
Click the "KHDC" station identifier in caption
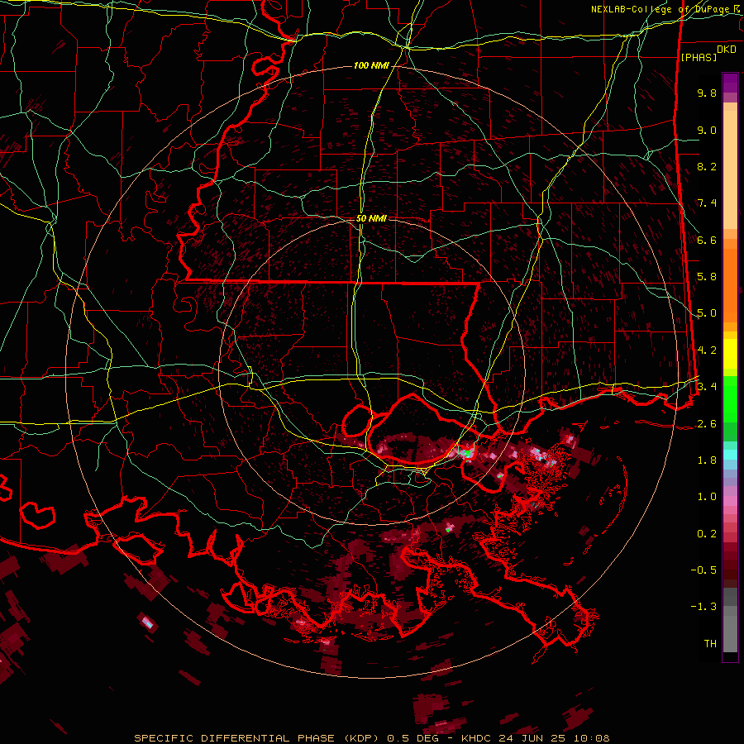coord(478,738)
